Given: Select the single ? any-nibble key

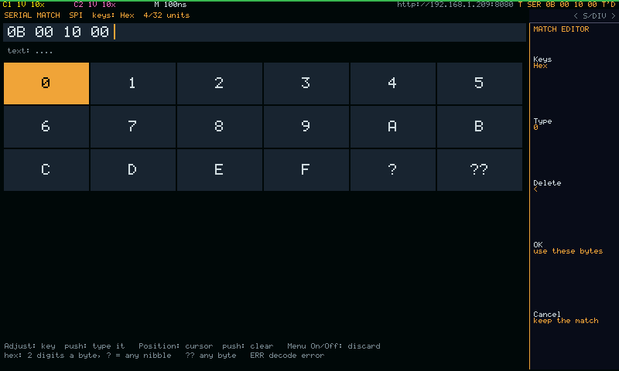Looking at the screenshot, I should pyautogui.click(x=393, y=170).
